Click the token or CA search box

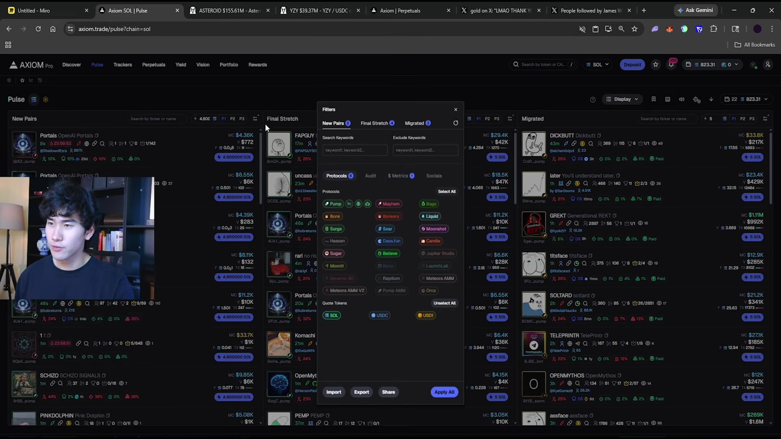pos(543,65)
